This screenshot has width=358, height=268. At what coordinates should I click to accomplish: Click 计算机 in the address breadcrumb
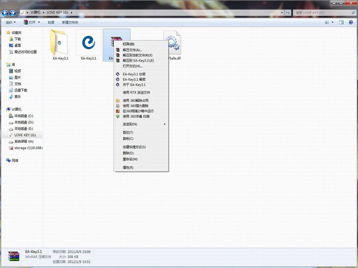coord(35,13)
